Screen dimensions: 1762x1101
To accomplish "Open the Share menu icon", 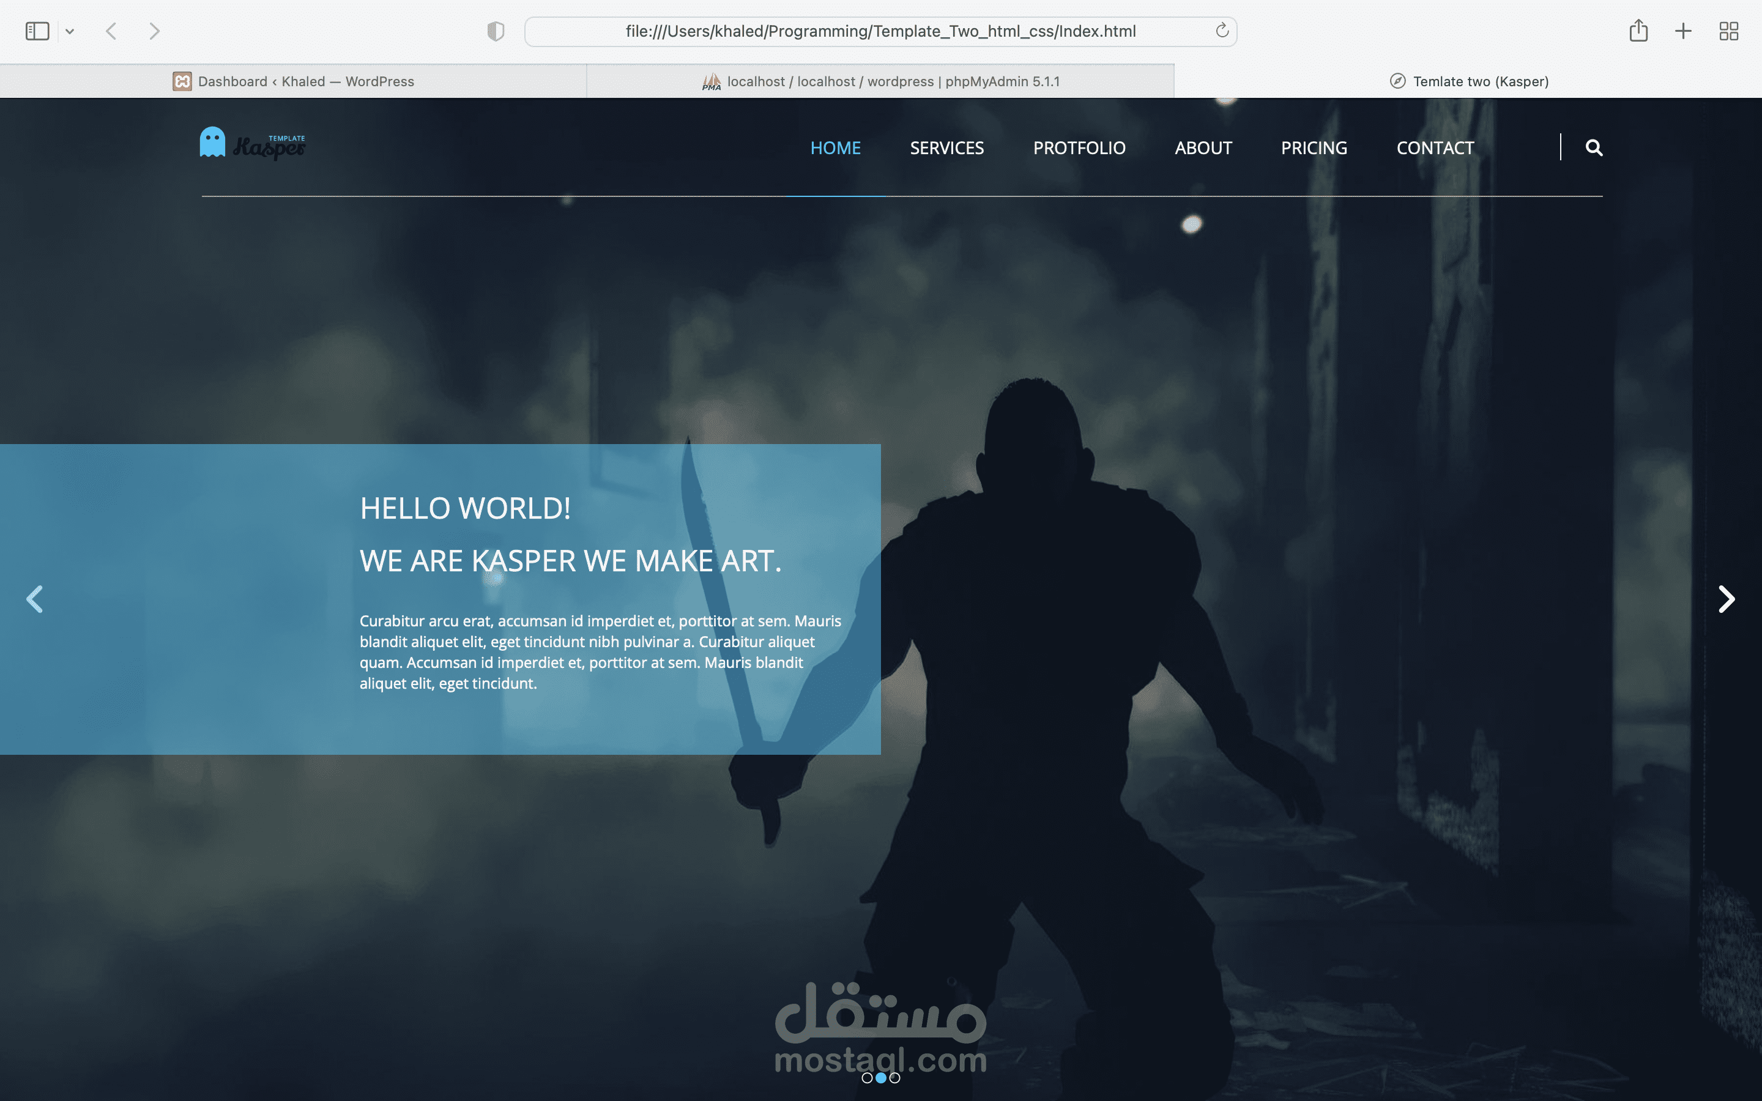I will 1638,31.
